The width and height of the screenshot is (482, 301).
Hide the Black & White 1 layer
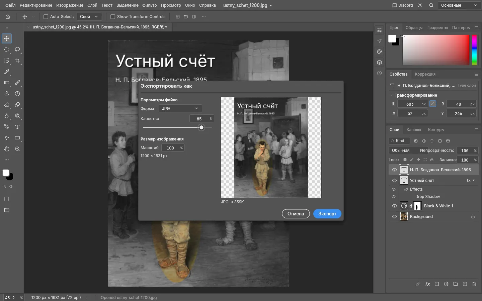click(394, 206)
